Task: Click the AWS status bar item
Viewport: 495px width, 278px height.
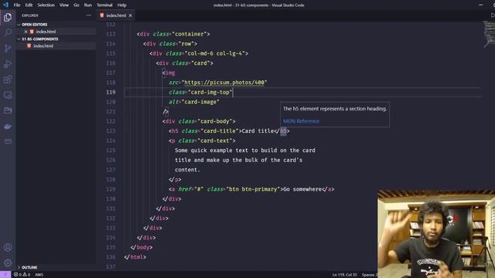Action: (x=39, y=275)
